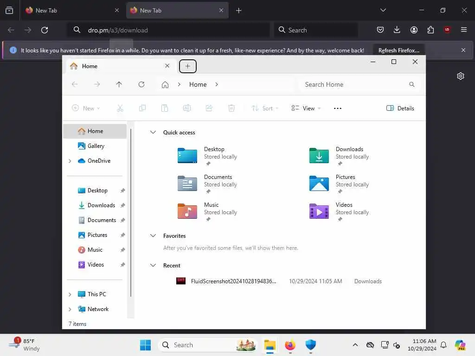Click the Save to Pocket icon in Firefox
The width and height of the screenshot is (475, 356).
coord(380,30)
